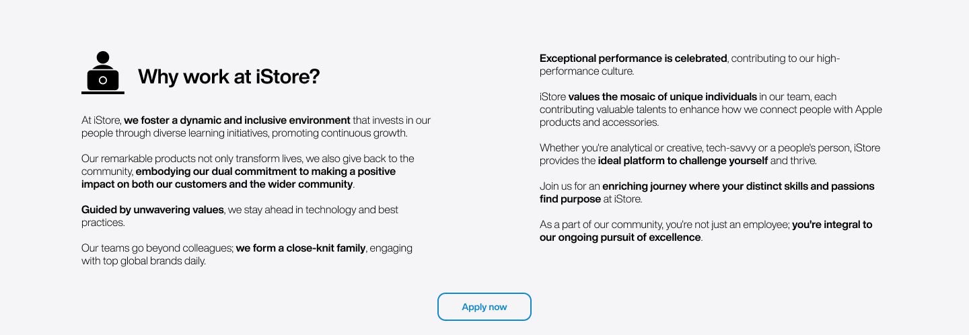Click bold "our ongoing pursuit of excellence" text
This screenshot has width=969, height=335.
point(620,237)
